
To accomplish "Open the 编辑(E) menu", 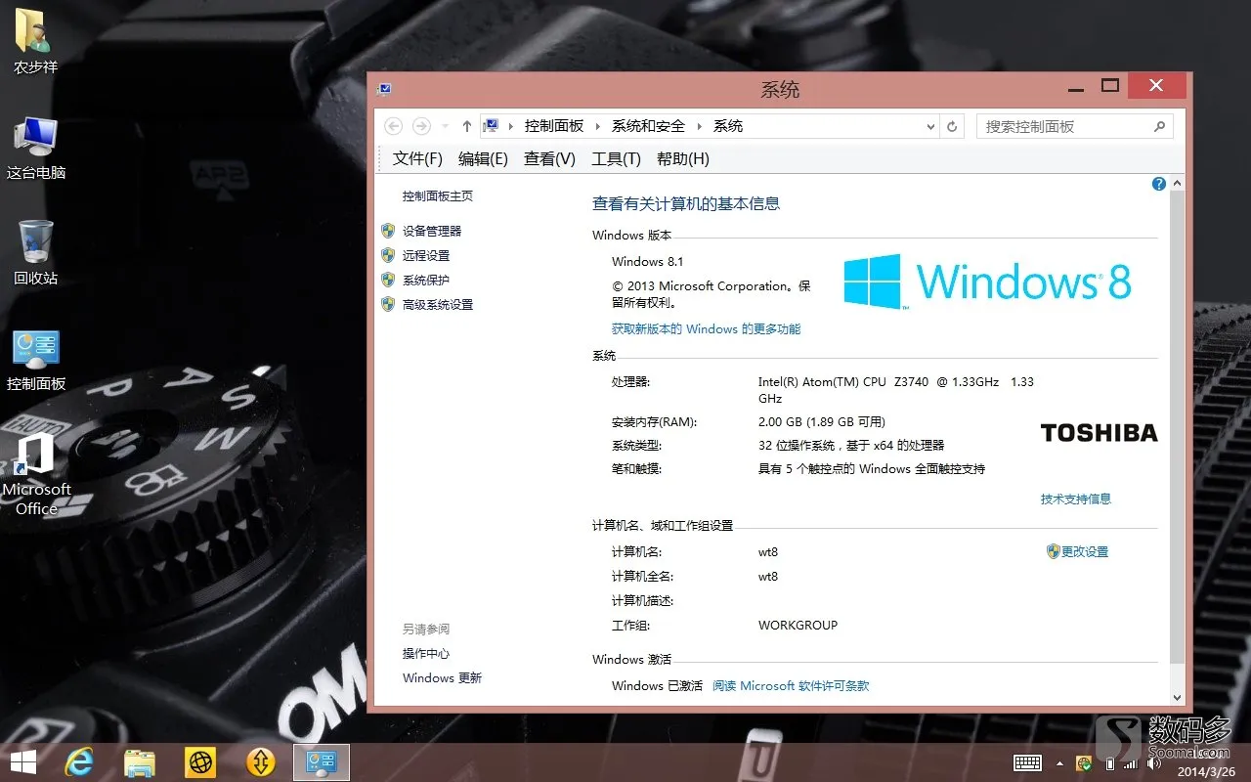I will pos(483,158).
